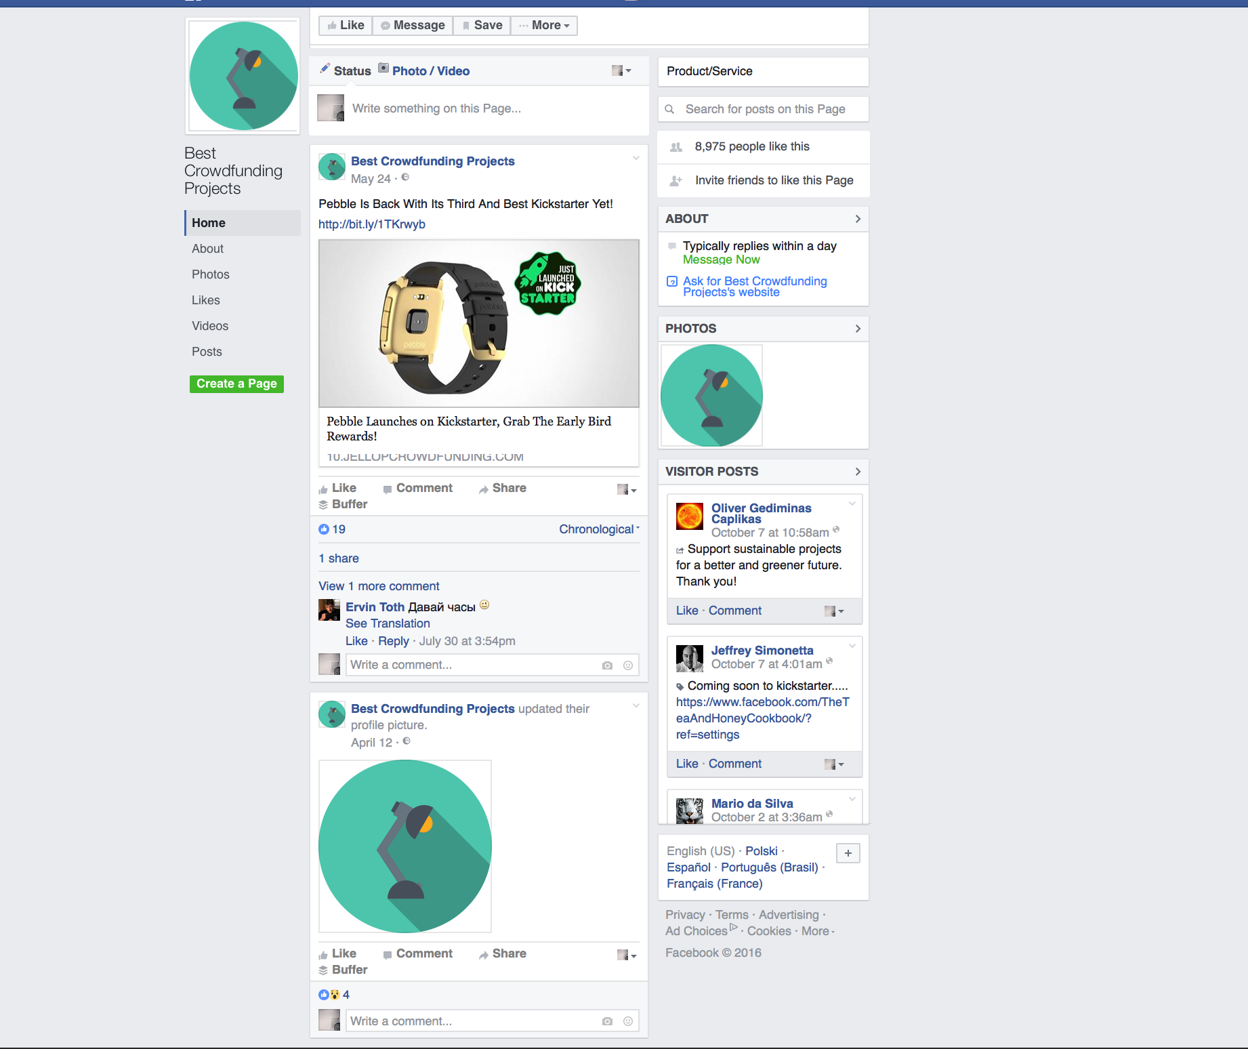Like the Best Crowdfunding Projects page

click(x=346, y=25)
